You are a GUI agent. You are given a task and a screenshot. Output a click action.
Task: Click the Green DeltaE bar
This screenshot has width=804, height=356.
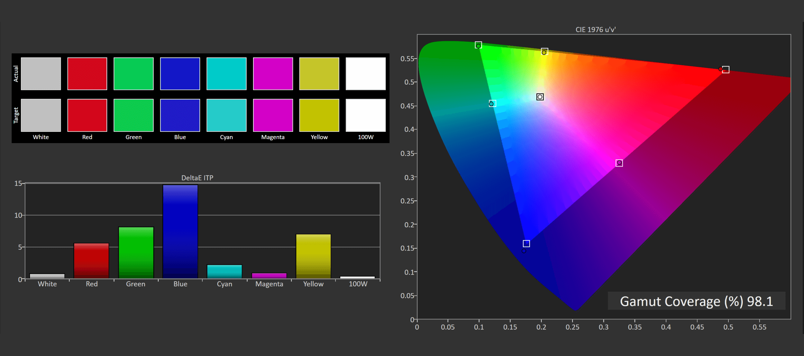click(x=136, y=253)
